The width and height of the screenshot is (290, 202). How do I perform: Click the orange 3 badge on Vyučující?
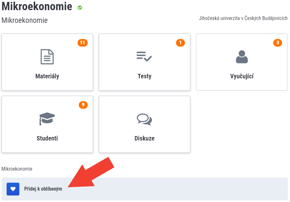click(278, 43)
